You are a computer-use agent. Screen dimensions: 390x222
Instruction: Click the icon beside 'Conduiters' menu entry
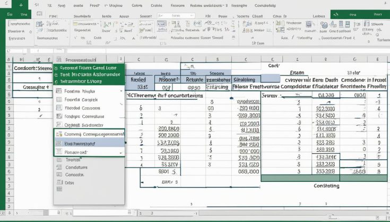coord(59,167)
